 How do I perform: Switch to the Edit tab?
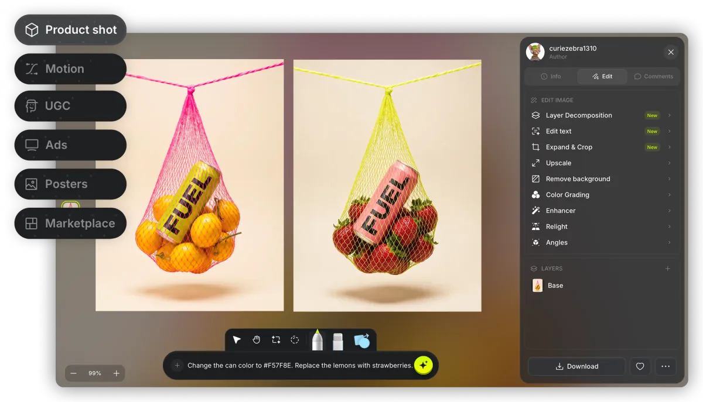(602, 76)
